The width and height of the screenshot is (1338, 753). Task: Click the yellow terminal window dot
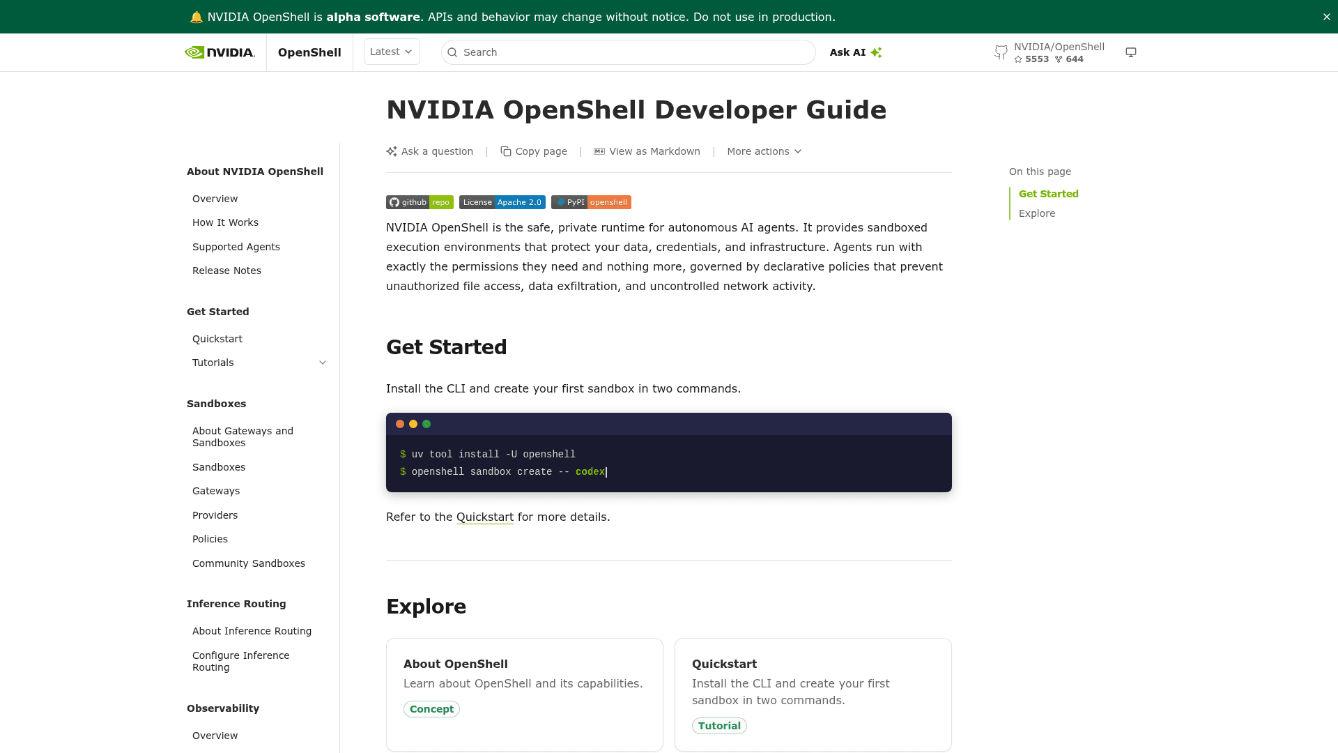pos(413,424)
